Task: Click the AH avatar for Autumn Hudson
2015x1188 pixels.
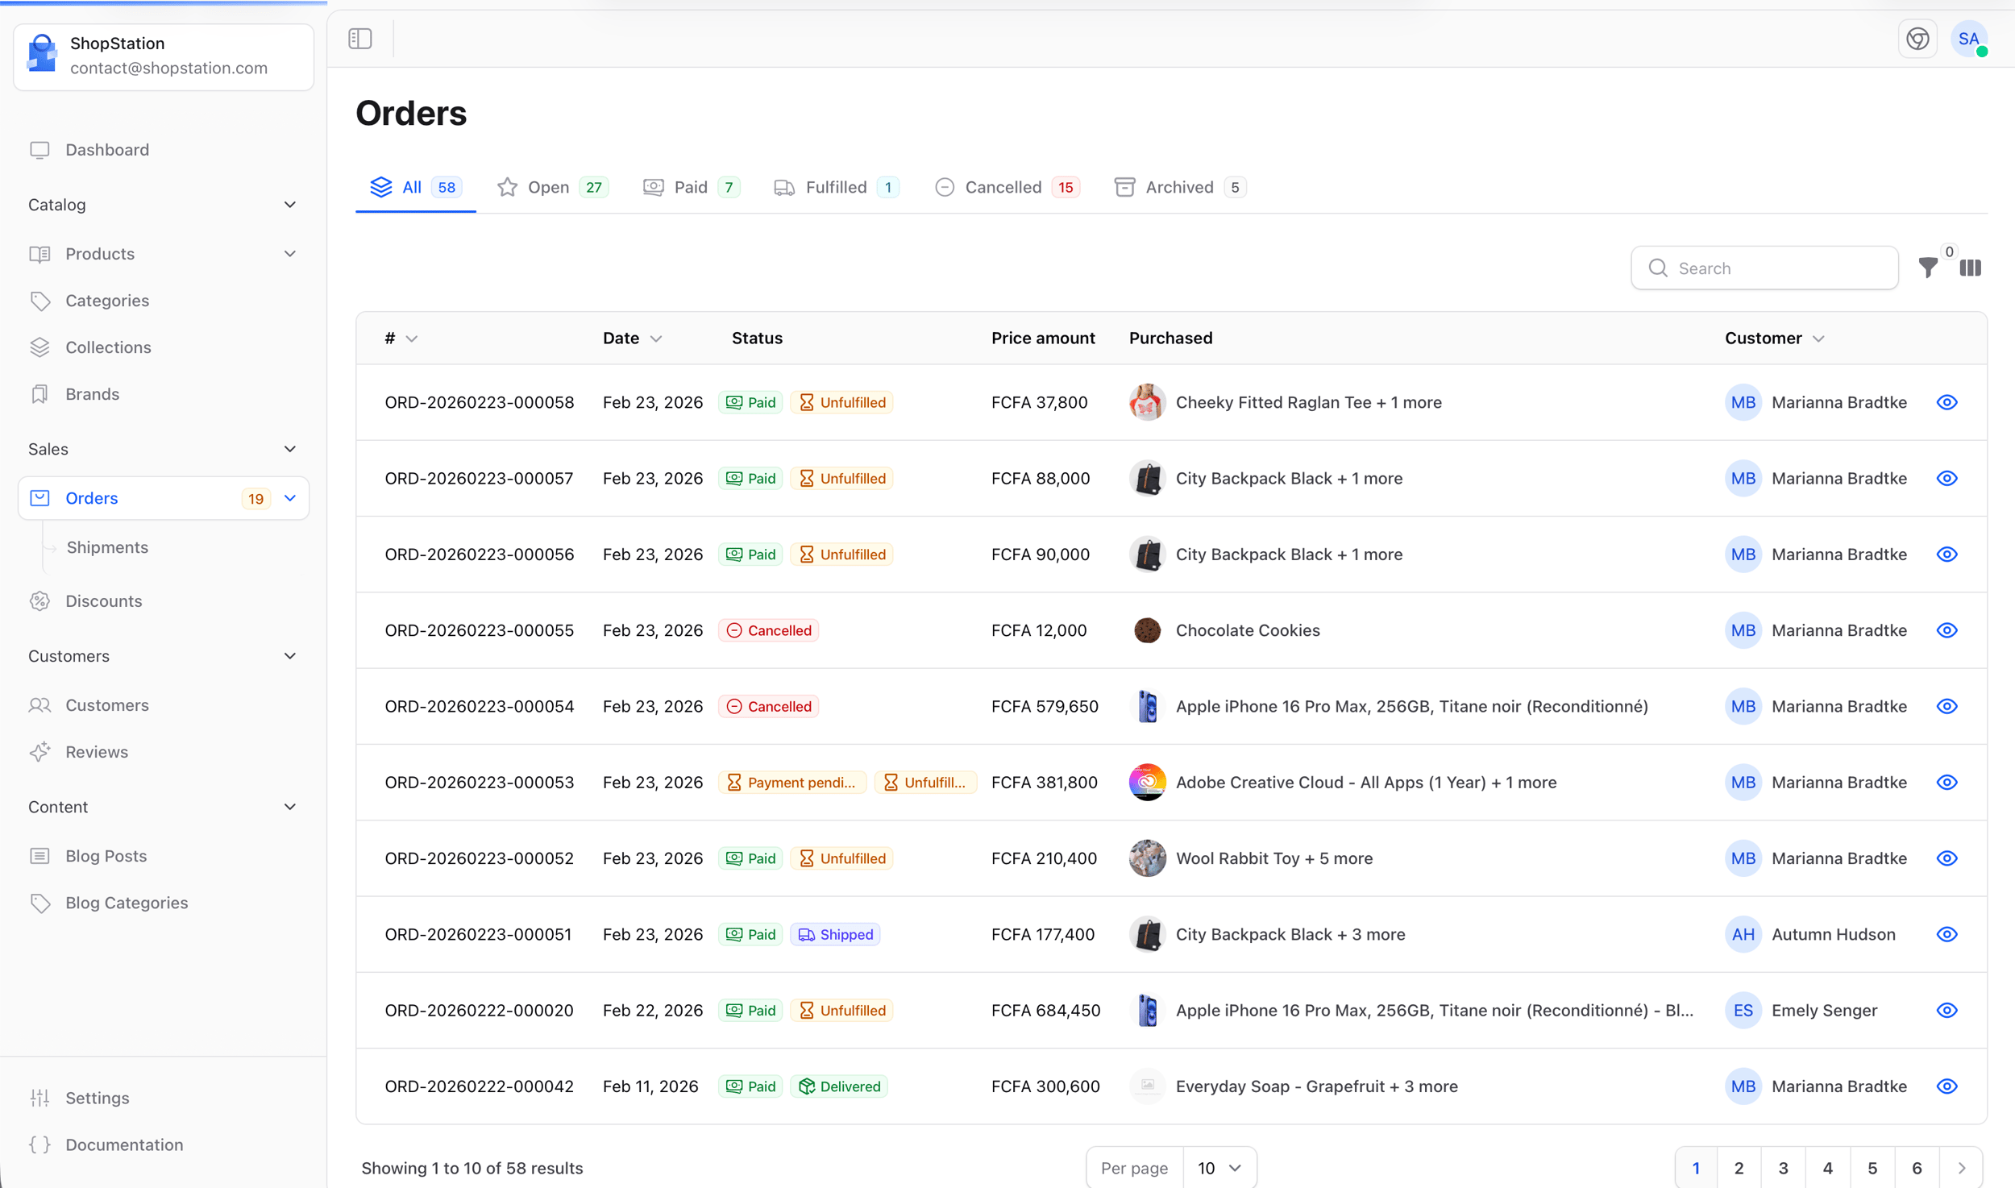Action: pyautogui.click(x=1743, y=934)
